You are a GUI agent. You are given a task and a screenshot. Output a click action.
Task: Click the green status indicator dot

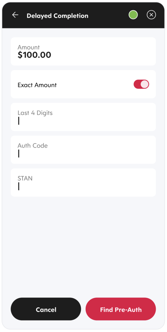133,15
